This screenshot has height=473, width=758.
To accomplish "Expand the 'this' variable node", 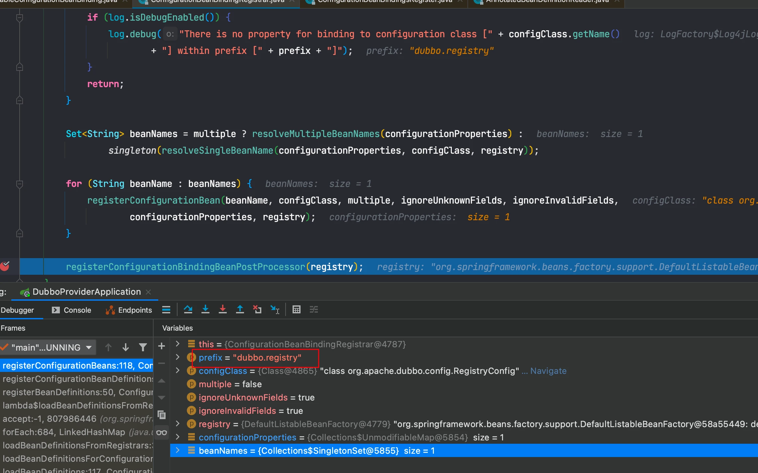I will tap(178, 344).
